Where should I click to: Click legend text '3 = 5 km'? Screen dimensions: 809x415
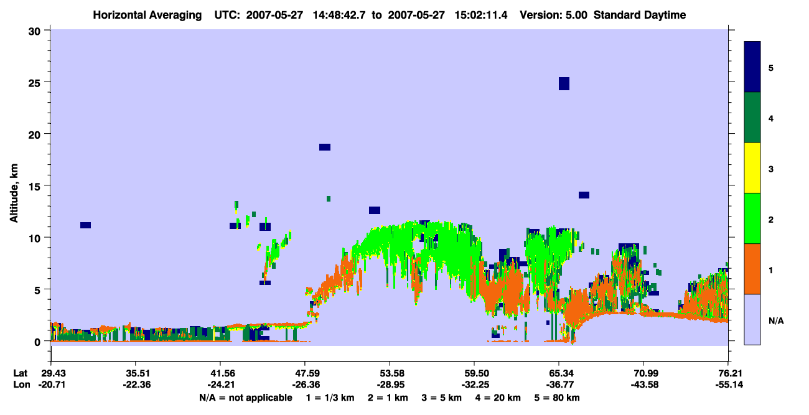tap(442, 398)
